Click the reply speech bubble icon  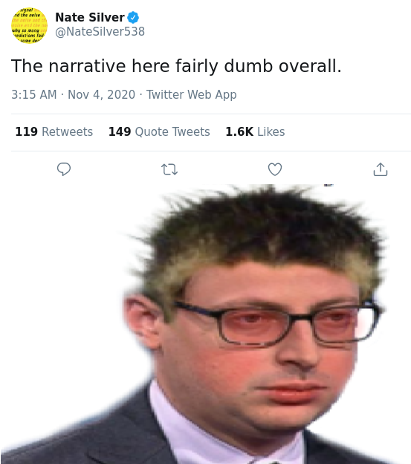[64, 169]
